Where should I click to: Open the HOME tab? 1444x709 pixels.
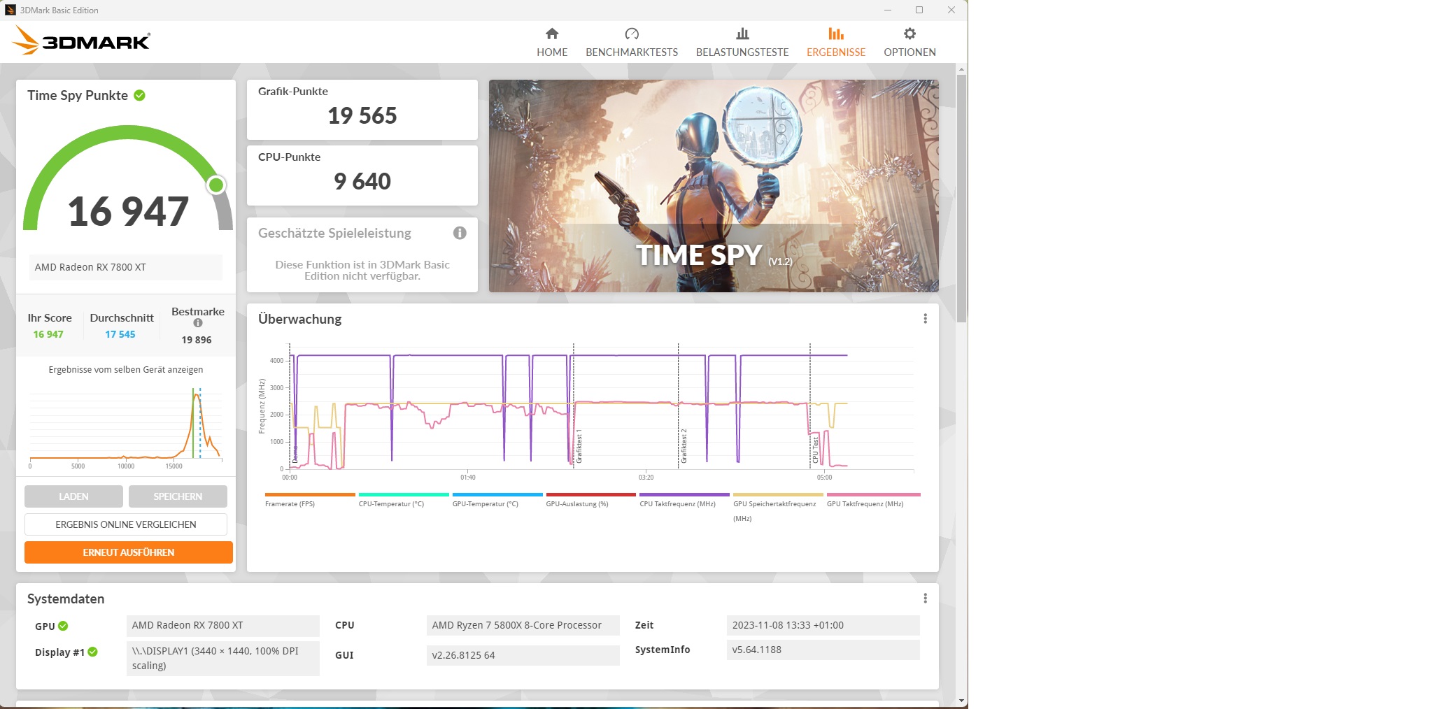(x=552, y=42)
